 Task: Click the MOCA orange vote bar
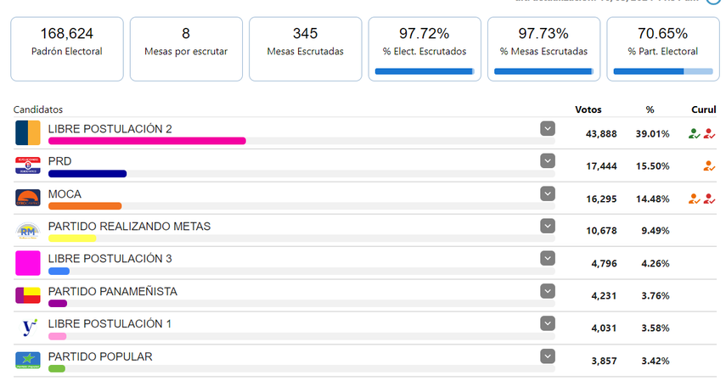tap(85, 206)
